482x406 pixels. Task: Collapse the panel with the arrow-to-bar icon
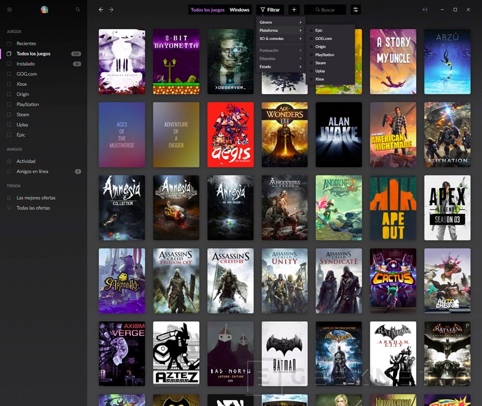click(425, 10)
